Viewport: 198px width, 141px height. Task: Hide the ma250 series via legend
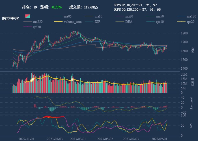point(27,22)
